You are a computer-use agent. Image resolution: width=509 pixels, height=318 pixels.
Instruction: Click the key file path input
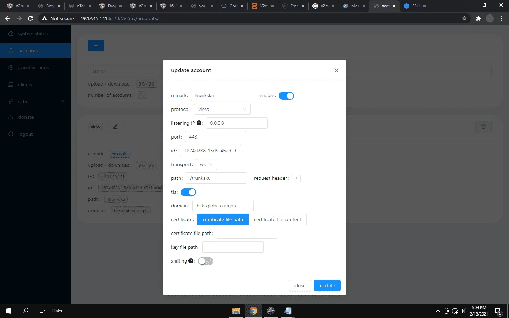point(233,247)
